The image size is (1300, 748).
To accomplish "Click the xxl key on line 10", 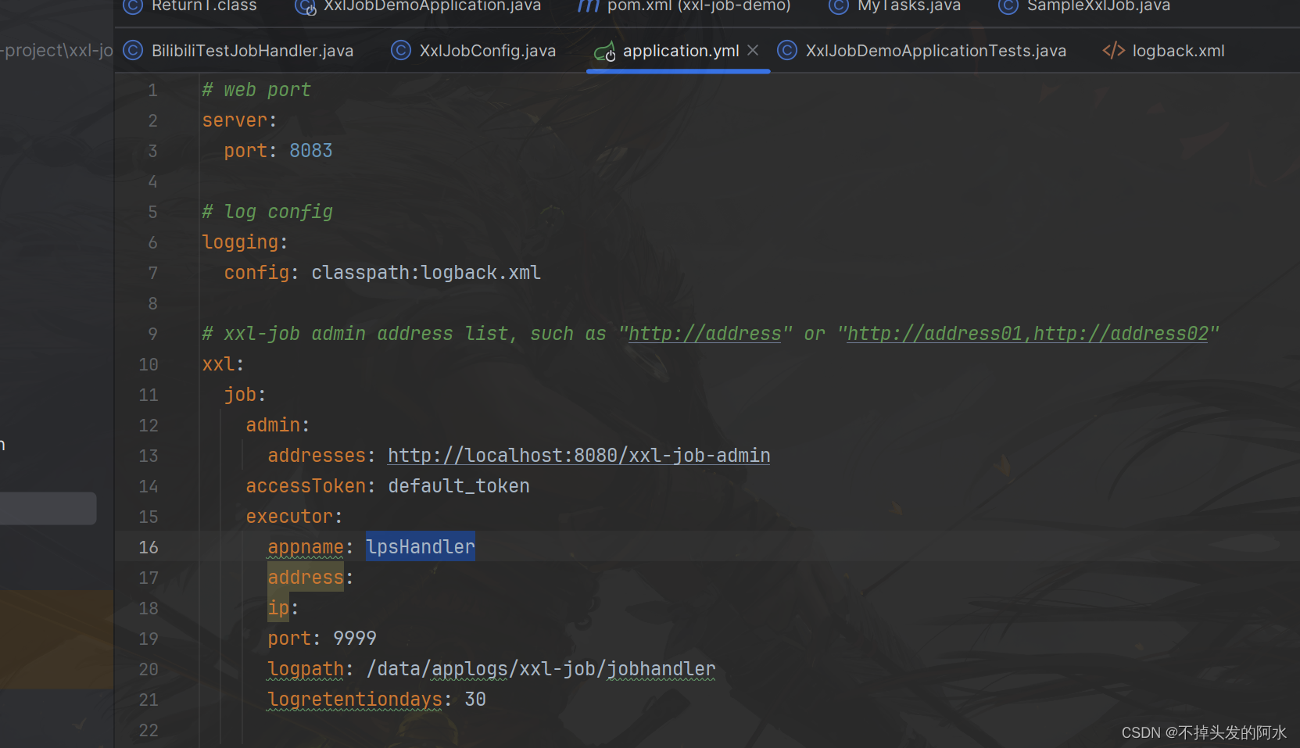I will click(218, 364).
